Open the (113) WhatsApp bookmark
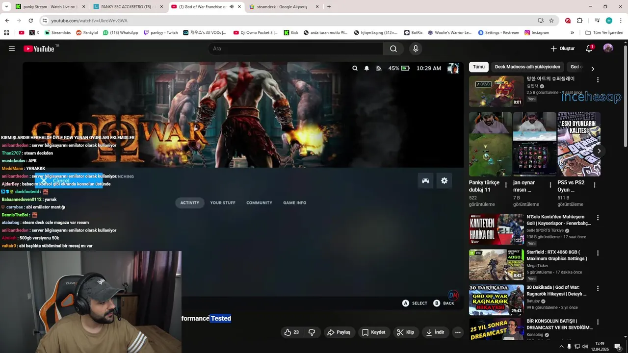 coord(120,33)
